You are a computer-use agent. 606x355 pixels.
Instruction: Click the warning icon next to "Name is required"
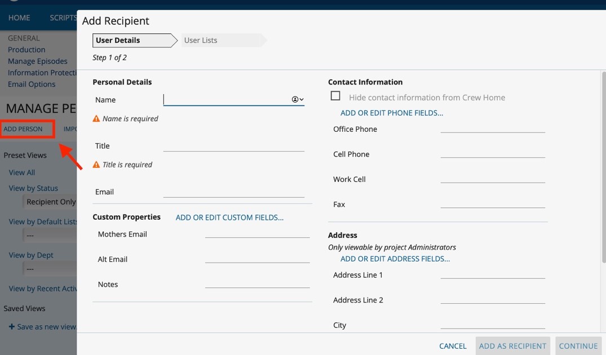pyautogui.click(x=96, y=118)
